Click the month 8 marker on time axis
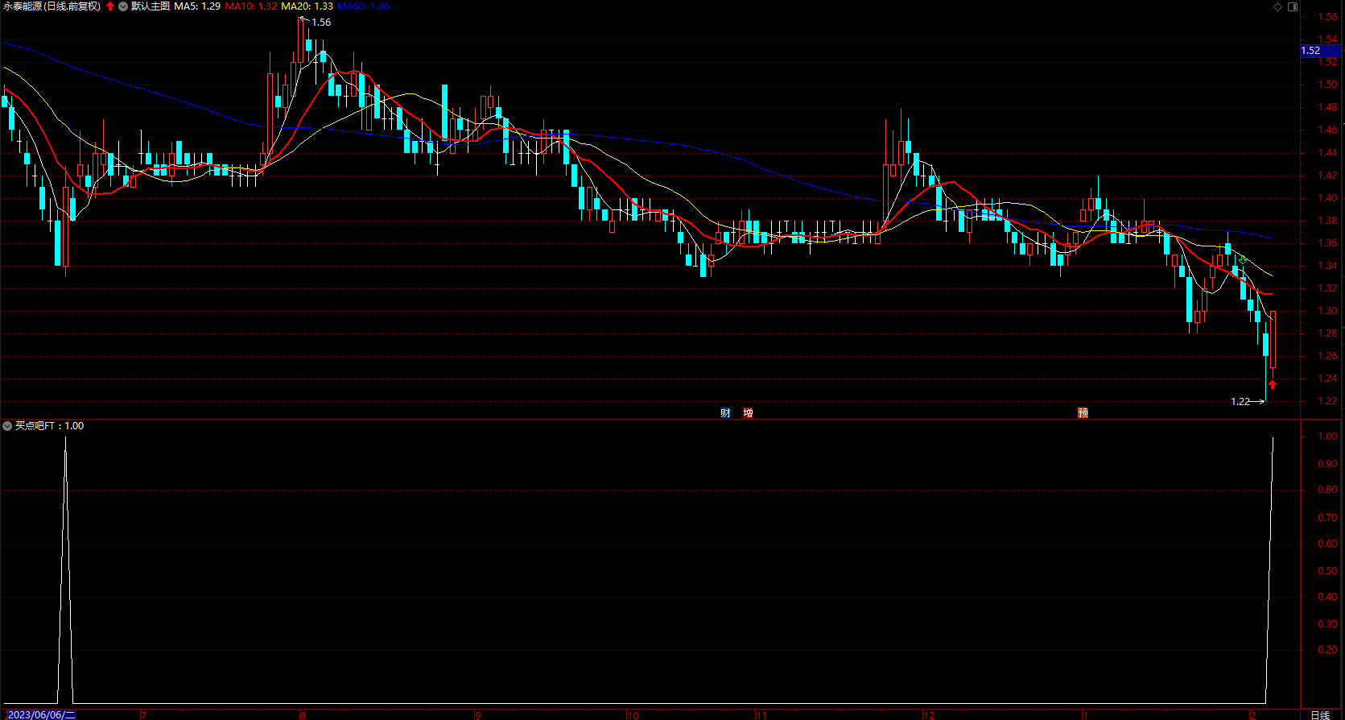This screenshot has width=1345, height=720. pos(303,714)
